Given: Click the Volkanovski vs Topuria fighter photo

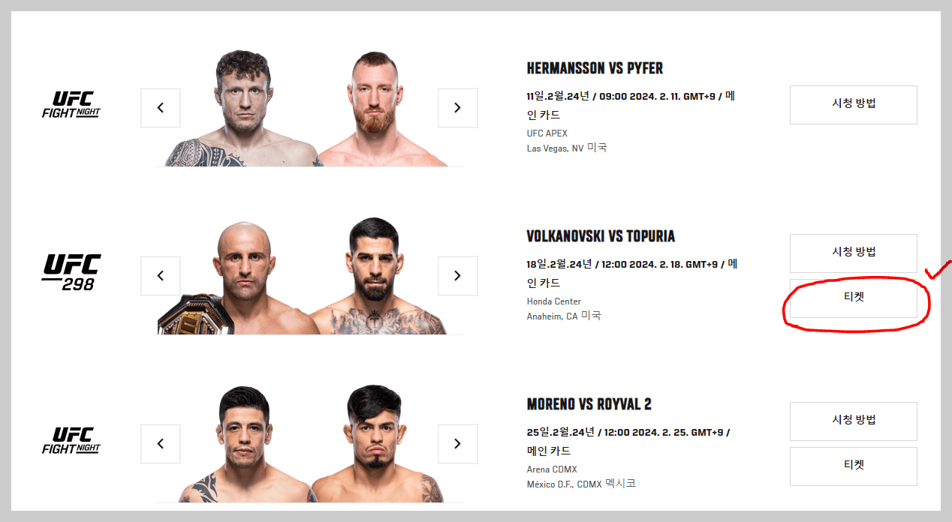Looking at the screenshot, I should pos(309,276).
